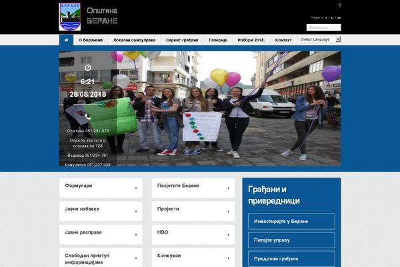Click the Водовод 051/234-781 phone number
Screen dimensions: 400x267
pyautogui.click(x=88, y=156)
